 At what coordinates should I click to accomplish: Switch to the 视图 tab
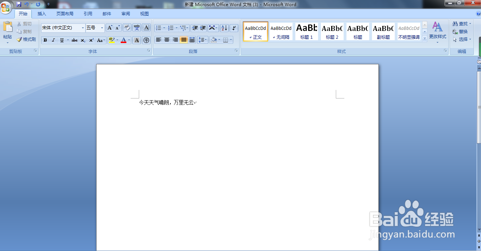[144, 14]
